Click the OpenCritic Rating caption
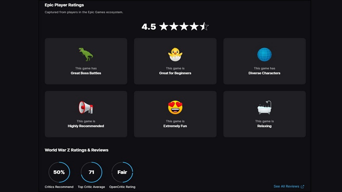The height and width of the screenshot is (192, 342). (122, 187)
